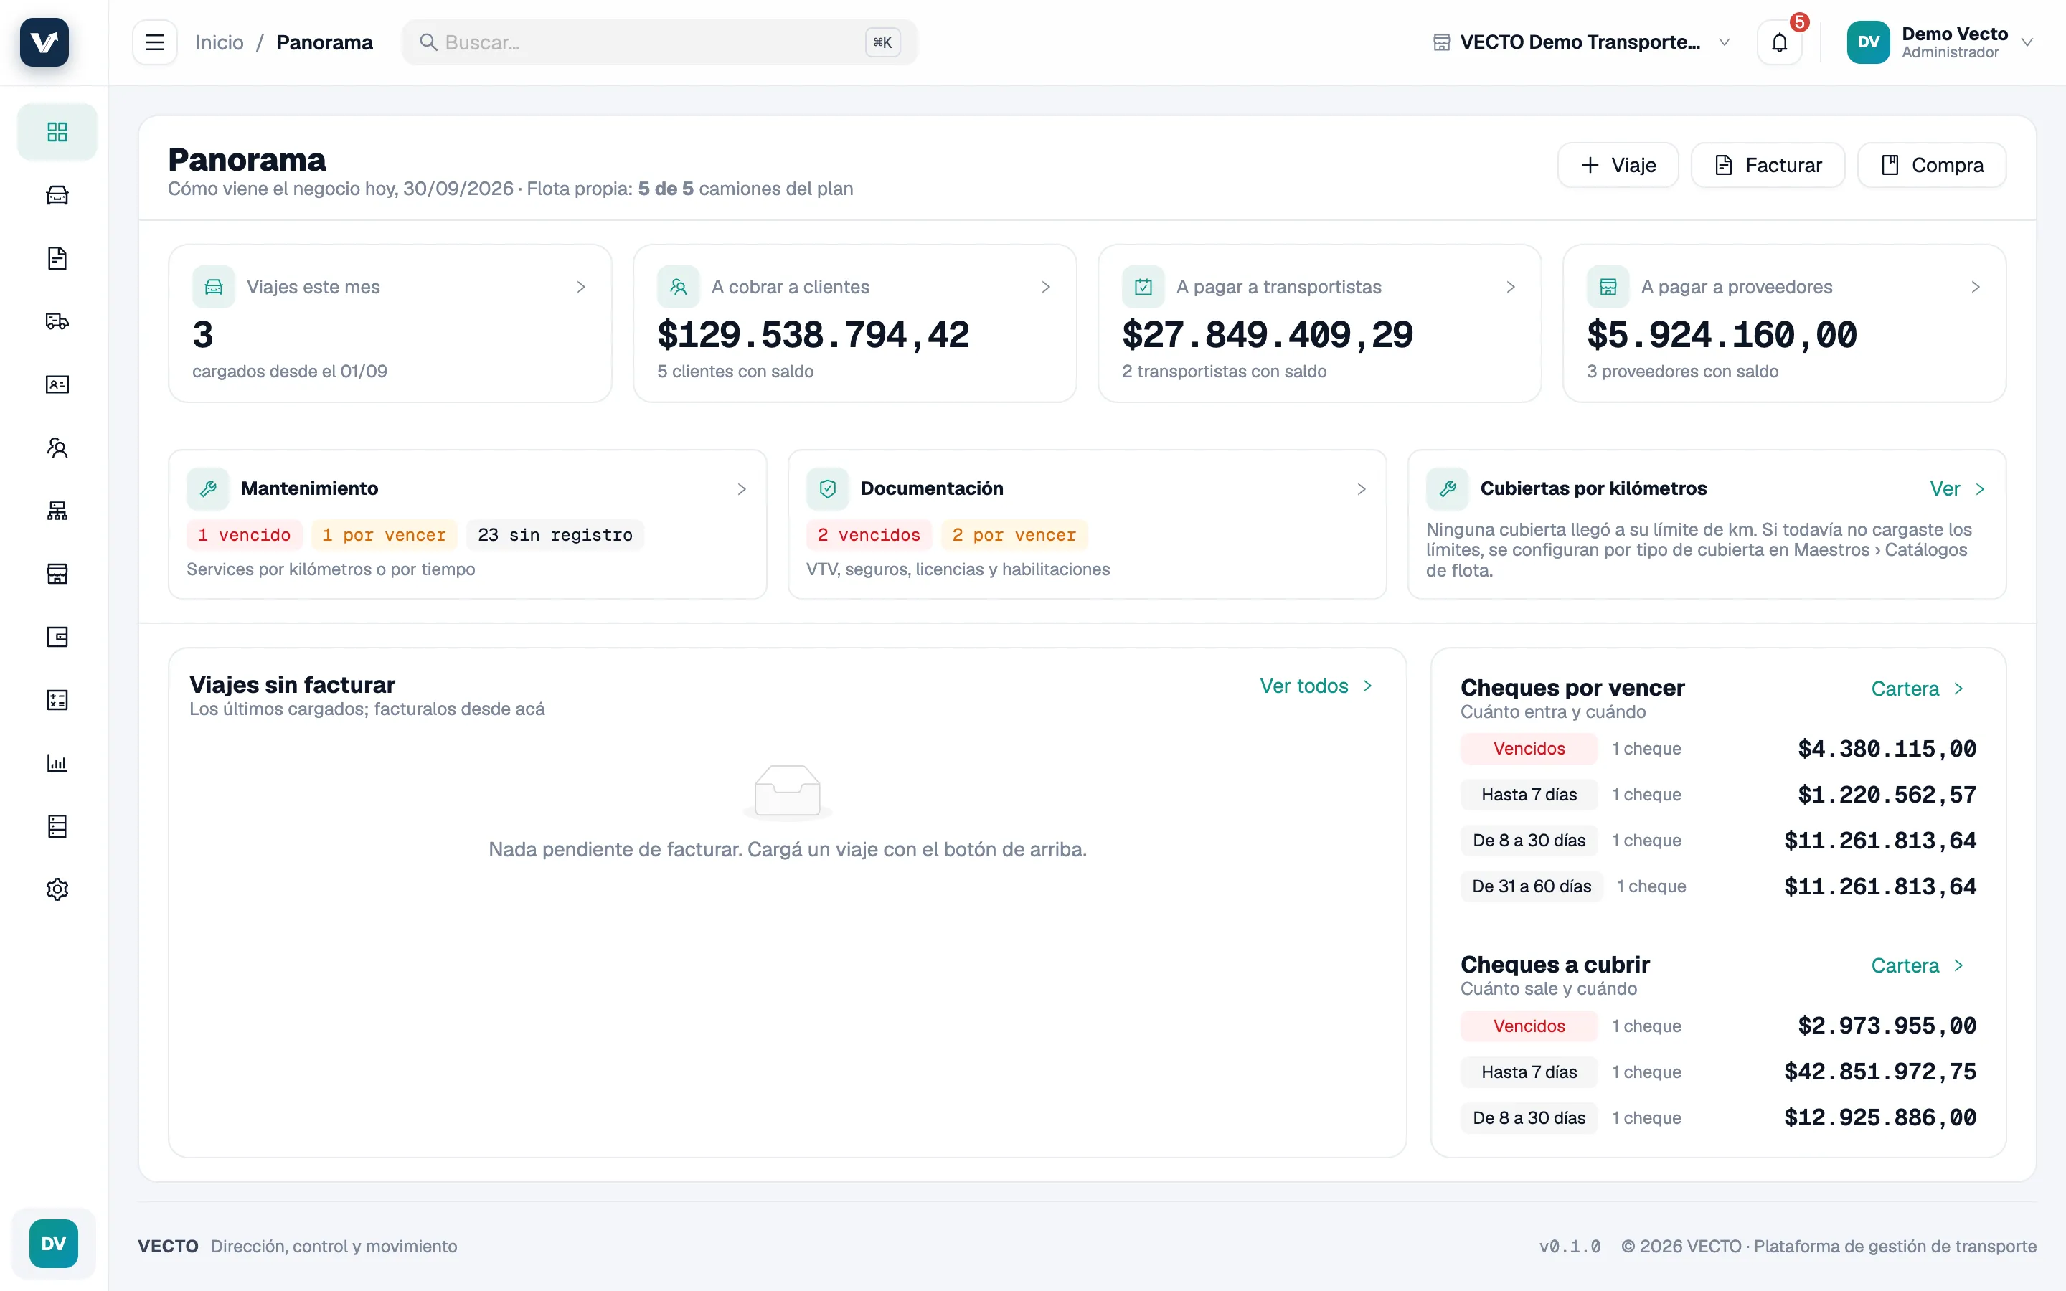Open the car trips icon in sidebar

click(x=57, y=194)
